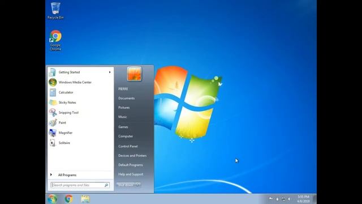Click the Magnifier icon
The height and width of the screenshot is (204, 362).
[53, 133]
